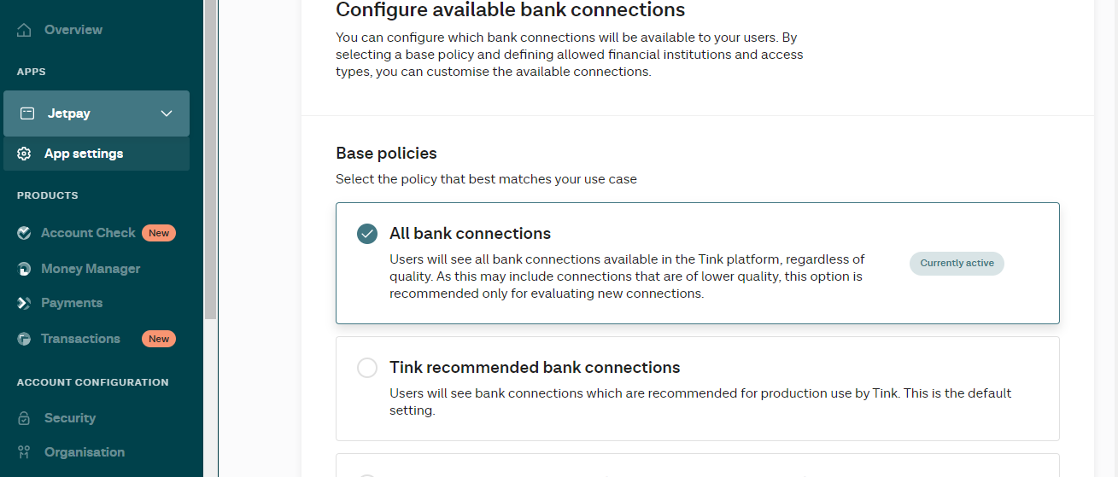The height and width of the screenshot is (477, 1118).
Task: Expand the Jetpay app dropdown chevron
Action: 167,113
